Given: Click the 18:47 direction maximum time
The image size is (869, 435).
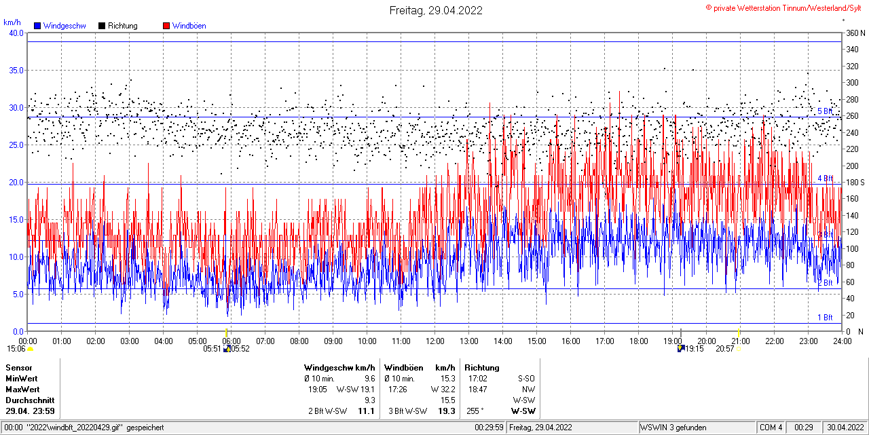Looking at the screenshot, I should [478, 390].
